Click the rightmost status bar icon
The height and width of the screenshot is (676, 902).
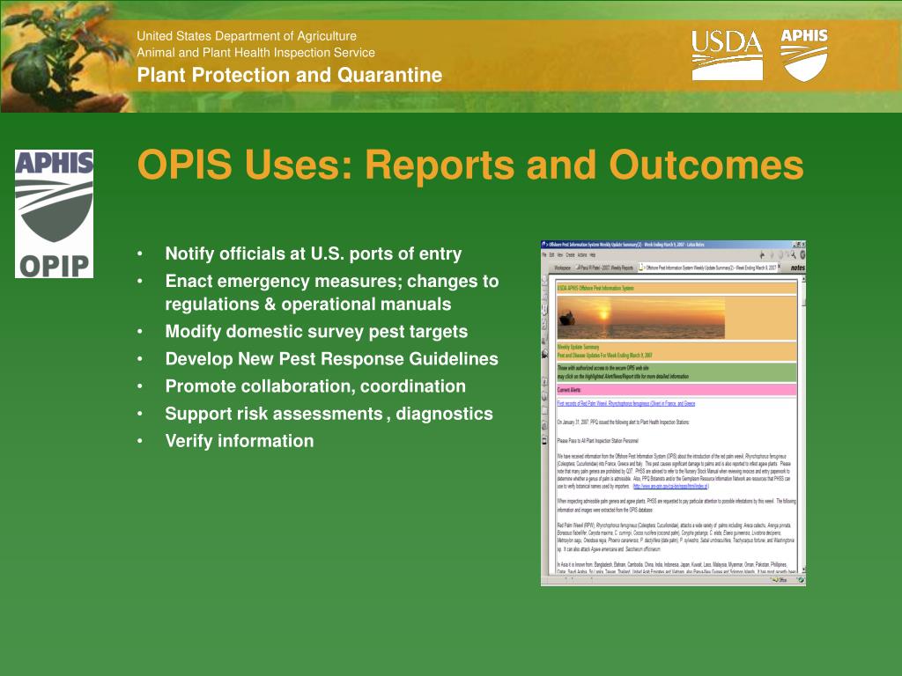801,580
